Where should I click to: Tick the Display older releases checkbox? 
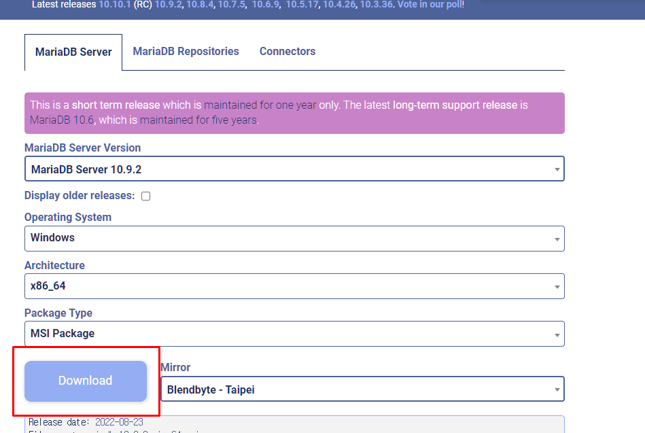click(145, 196)
